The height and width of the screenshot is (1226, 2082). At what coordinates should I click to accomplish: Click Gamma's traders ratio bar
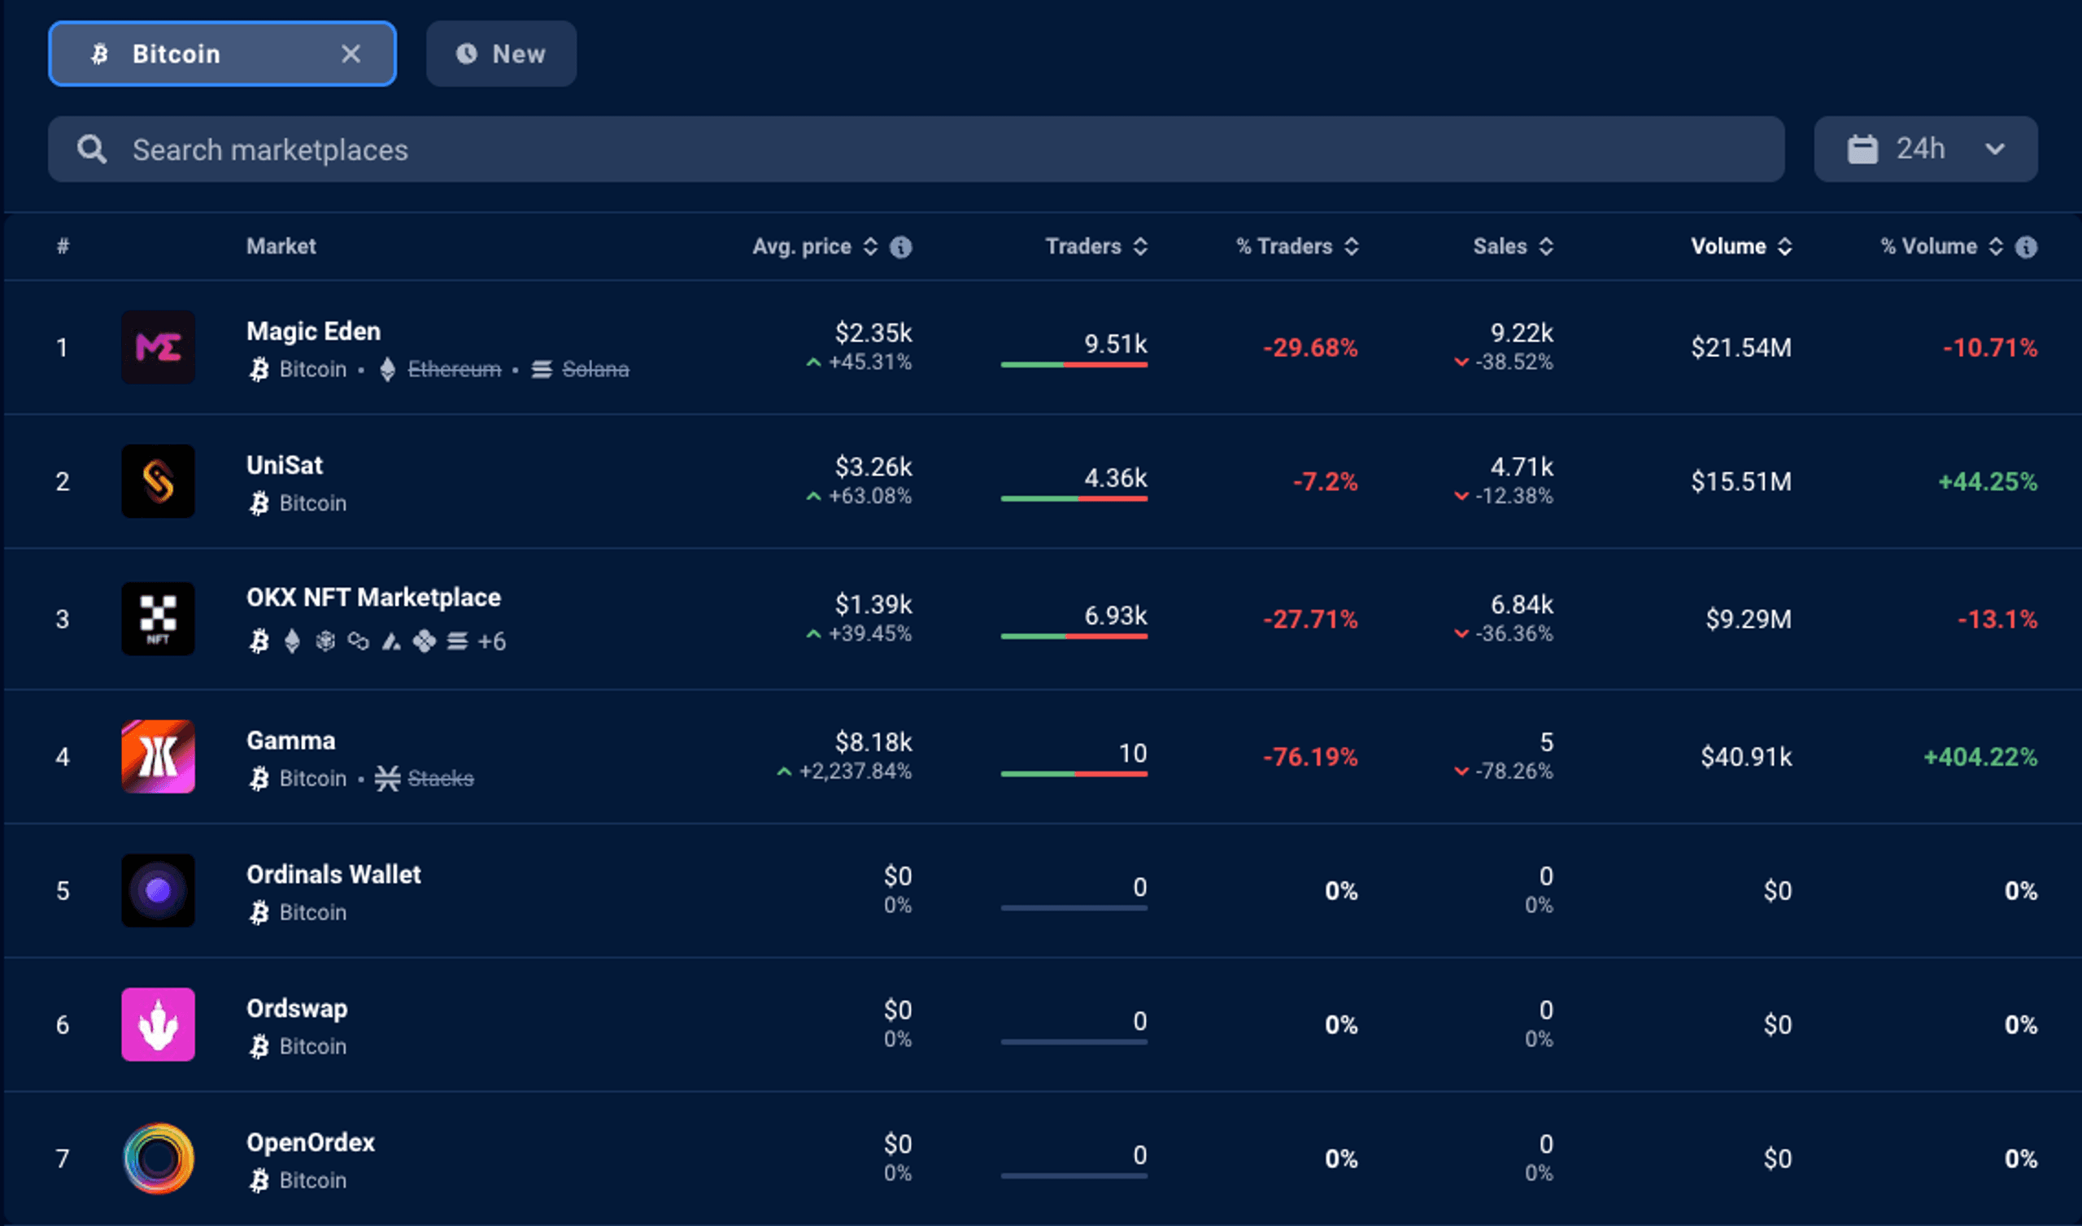pyautogui.click(x=1074, y=773)
